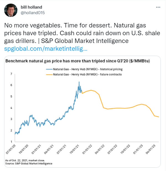Click the y-axis value 4 label
Screen dimensions: 168x171
tap(12, 108)
